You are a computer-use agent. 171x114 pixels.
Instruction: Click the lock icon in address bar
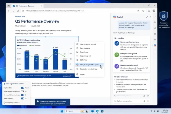[x=23, y=11]
